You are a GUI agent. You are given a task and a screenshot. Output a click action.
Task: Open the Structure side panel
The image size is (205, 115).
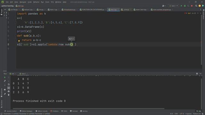click(1, 104)
